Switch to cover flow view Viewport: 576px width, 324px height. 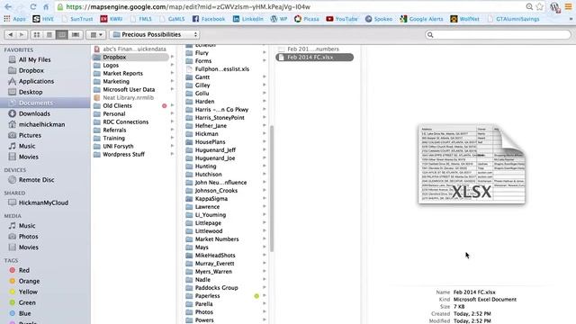[76, 34]
